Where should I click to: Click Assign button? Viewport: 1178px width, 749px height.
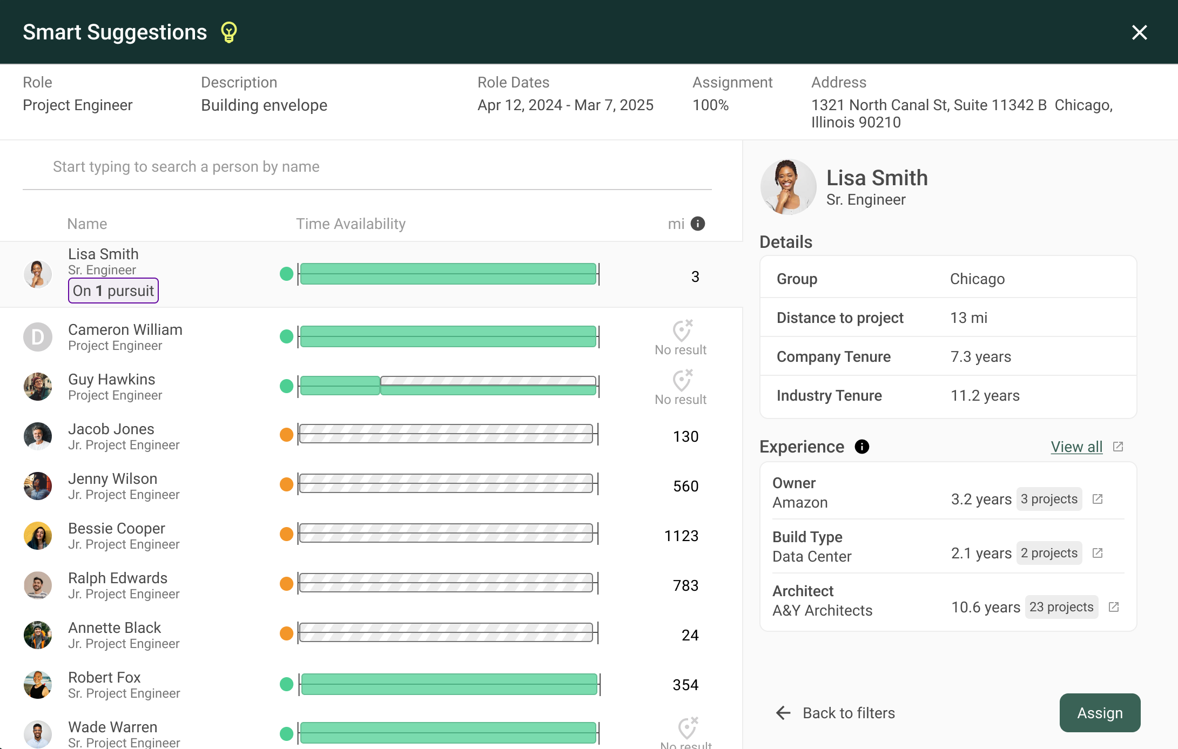[x=1100, y=713]
